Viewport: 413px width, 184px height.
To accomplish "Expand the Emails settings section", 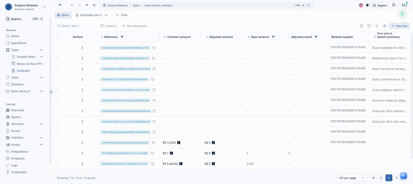I will (41, 144).
